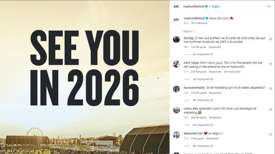275x154 pixels.
Task: Expand 'Ver respuestas (9)' under mert_tulgar's comment
Action: tap(203, 79)
